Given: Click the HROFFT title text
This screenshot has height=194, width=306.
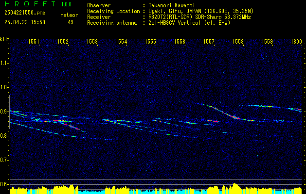Looking at the screenshot, I should coord(30,4).
